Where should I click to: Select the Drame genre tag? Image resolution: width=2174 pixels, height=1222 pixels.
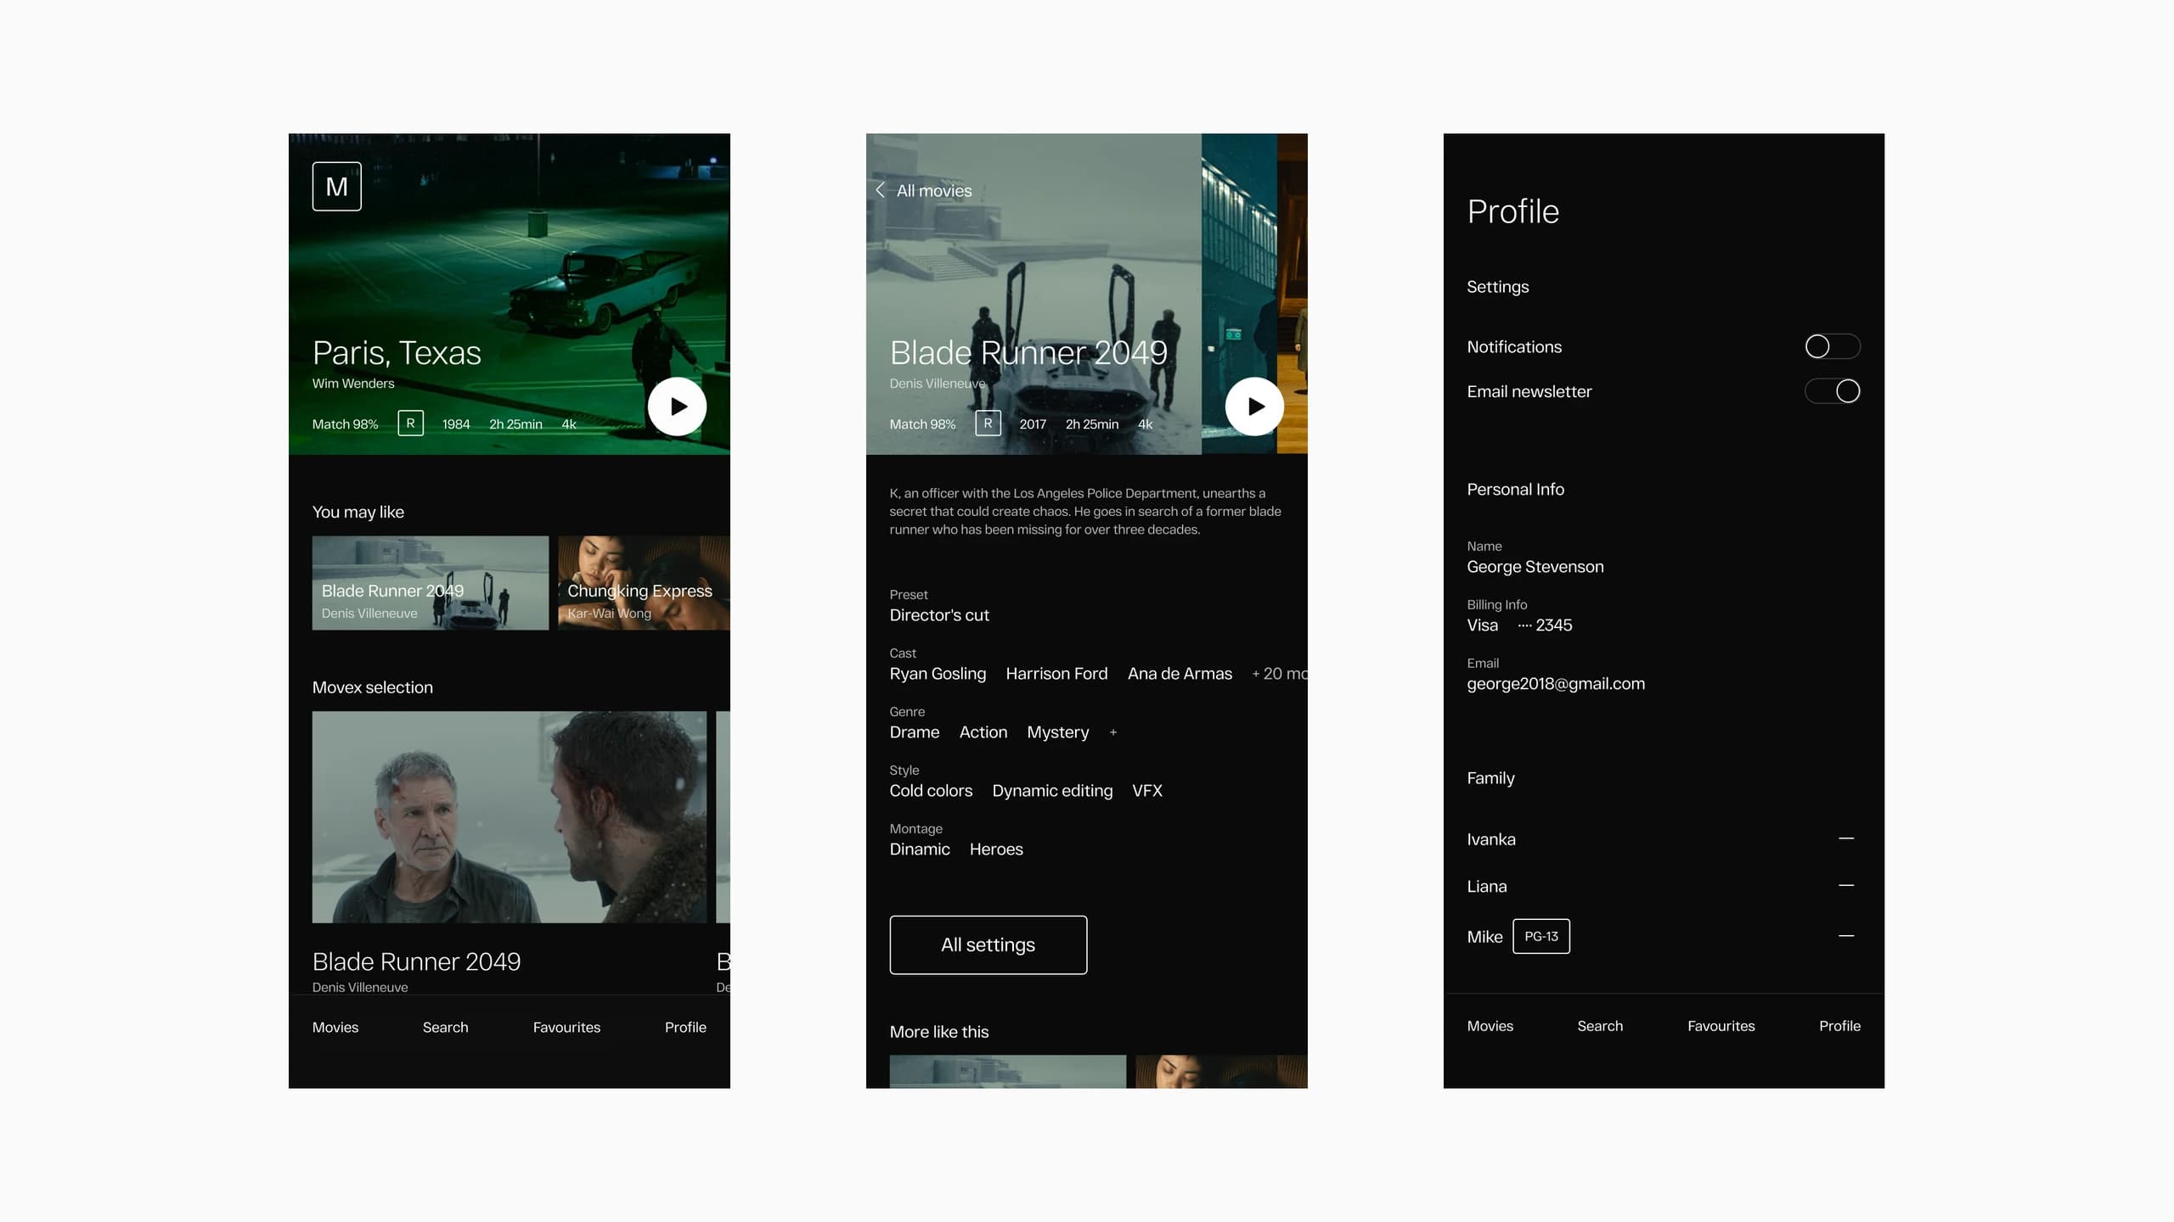(x=915, y=732)
